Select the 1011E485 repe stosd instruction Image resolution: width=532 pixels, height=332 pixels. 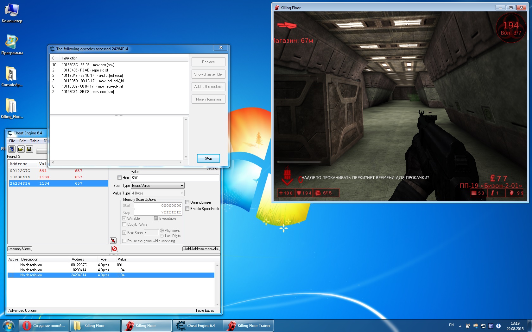click(x=119, y=70)
